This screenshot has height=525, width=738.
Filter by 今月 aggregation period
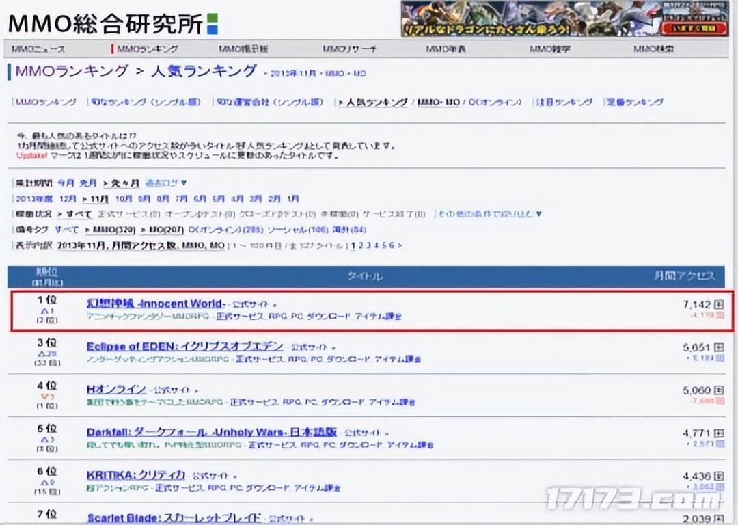click(x=66, y=183)
